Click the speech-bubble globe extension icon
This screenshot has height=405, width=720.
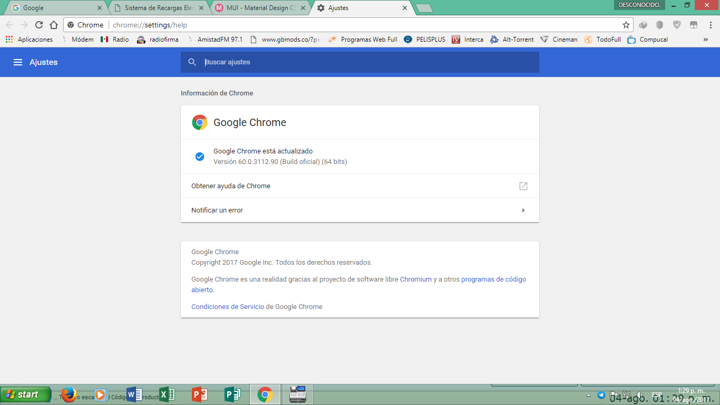[643, 25]
